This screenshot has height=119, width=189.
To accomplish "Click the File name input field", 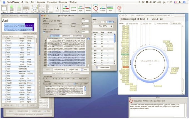I will pyautogui.click(x=61, y=21).
